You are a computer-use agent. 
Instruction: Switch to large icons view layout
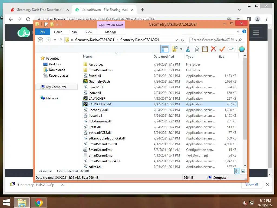[x=243, y=171]
